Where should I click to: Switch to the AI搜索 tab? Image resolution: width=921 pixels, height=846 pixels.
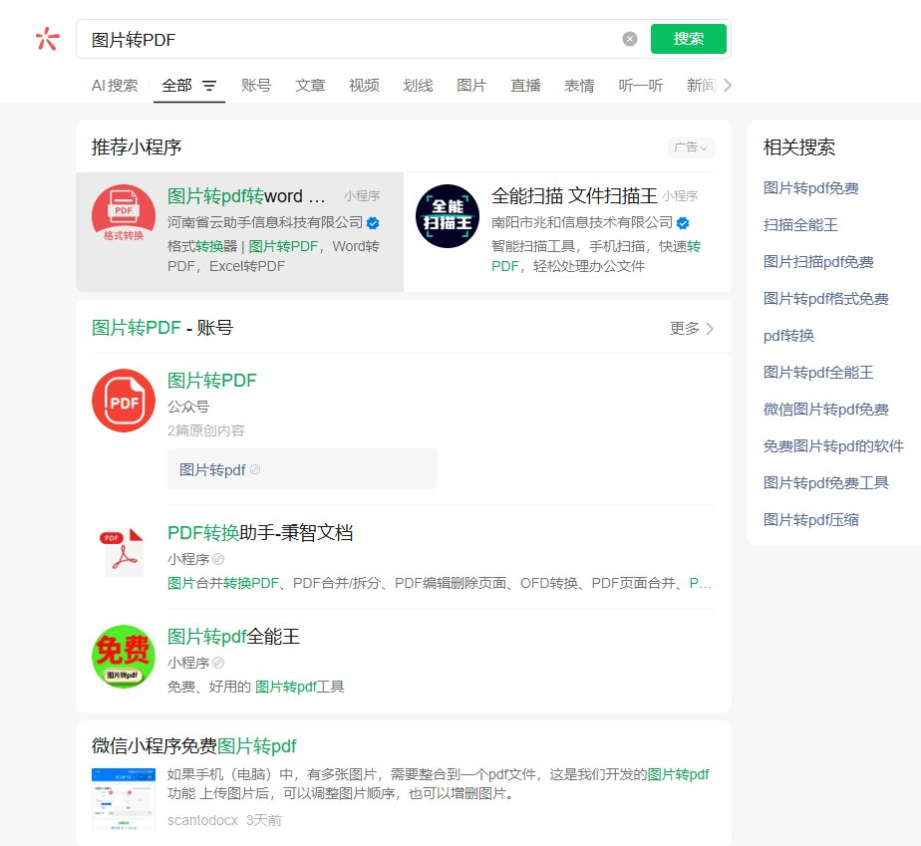pyautogui.click(x=115, y=86)
